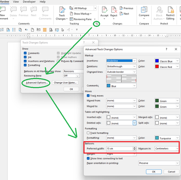
Task: Open the Reviewing Pane dropdown set to Off
Action: coord(71,76)
